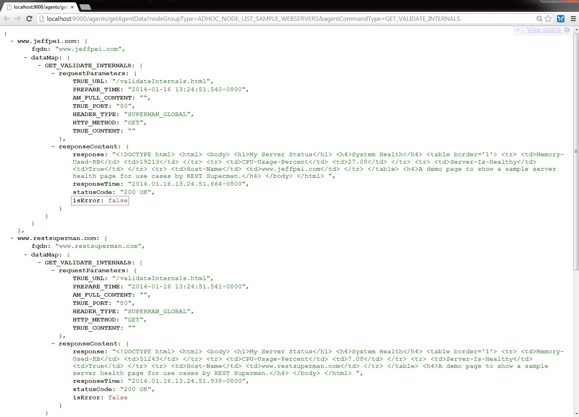The height and width of the screenshot is (417, 579).
Task: Click first AM_FULL_CONTENT key label
Action: tap(104, 98)
